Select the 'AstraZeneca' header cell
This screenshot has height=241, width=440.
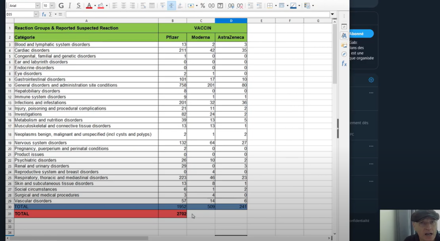[x=231, y=37]
